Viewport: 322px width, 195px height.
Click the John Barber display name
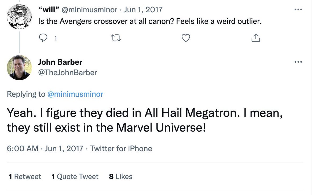(x=60, y=62)
